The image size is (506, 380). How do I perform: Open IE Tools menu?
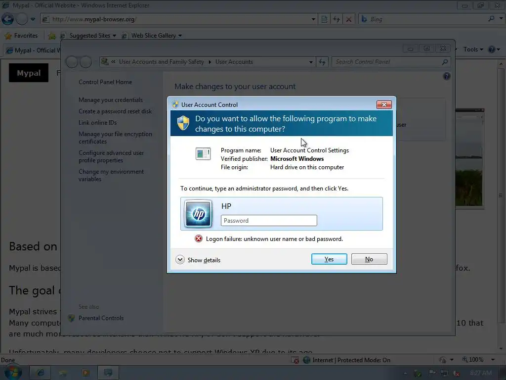pos(473,49)
